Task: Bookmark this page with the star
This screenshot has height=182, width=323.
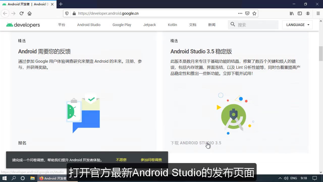Action: click(x=254, y=13)
